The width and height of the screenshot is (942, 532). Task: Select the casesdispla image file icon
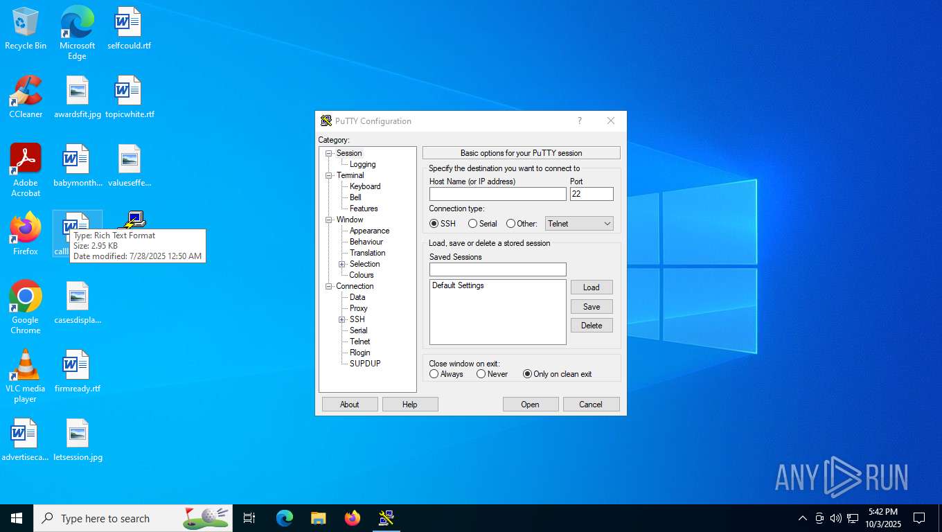(78, 303)
